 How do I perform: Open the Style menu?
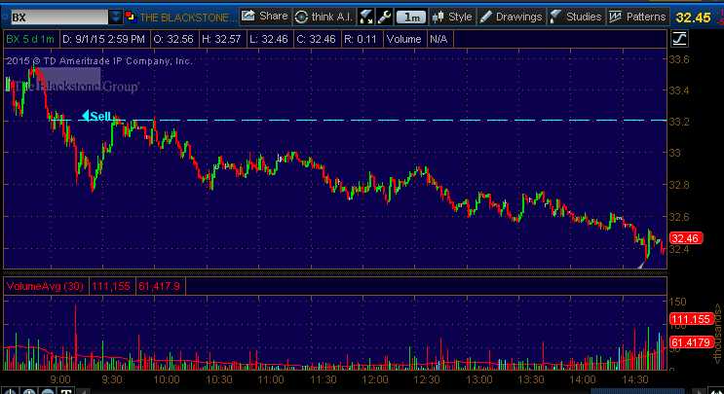[x=452, y=17]
